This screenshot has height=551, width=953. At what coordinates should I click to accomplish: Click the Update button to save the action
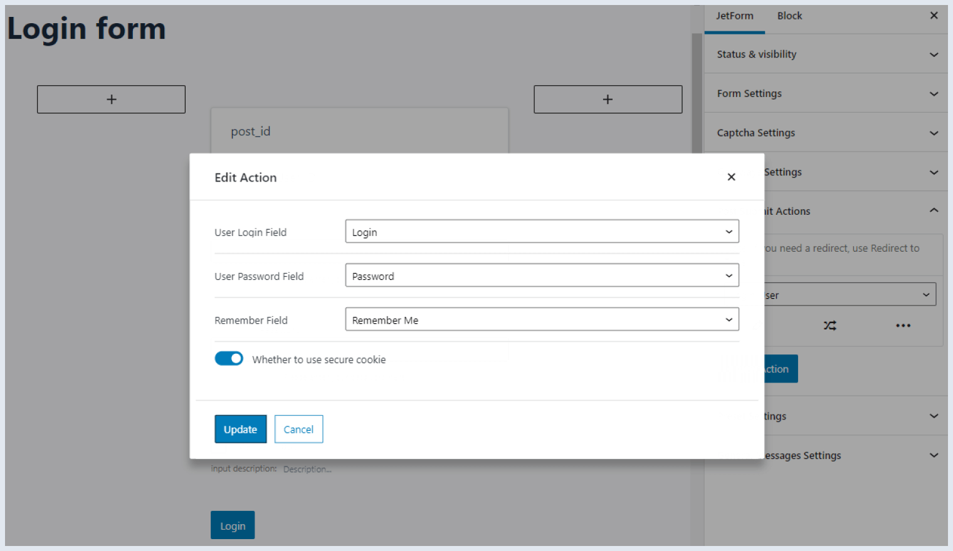pyautogui.click(x=240, y=429)
